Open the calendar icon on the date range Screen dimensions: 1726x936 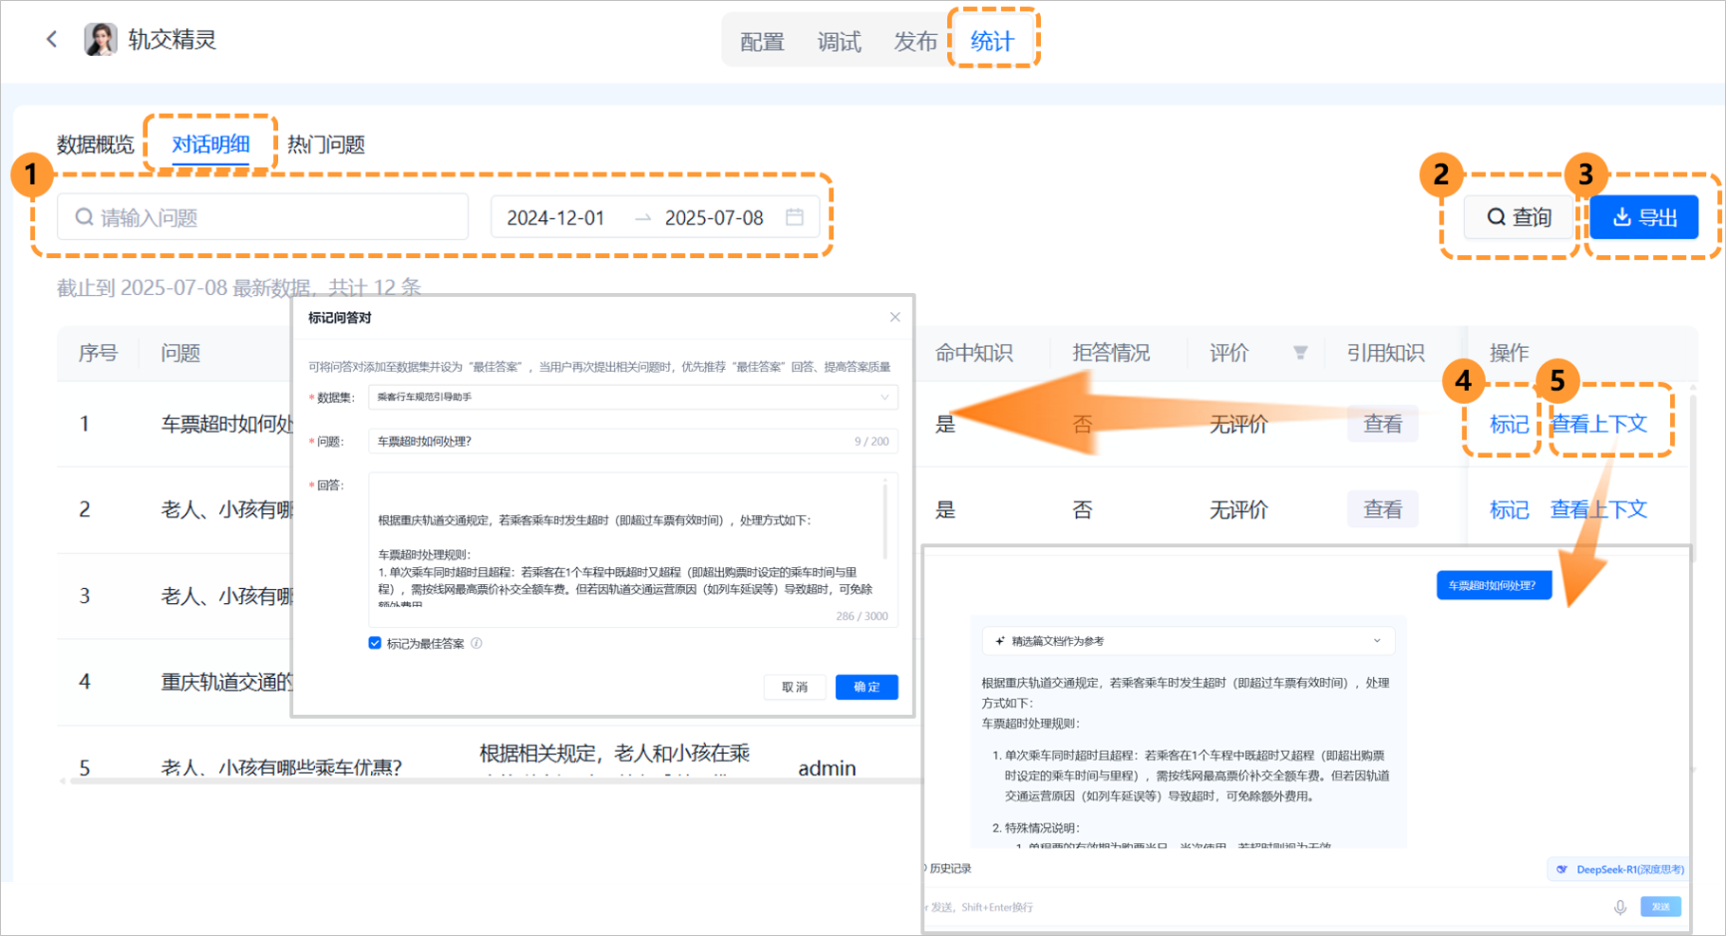795,217
